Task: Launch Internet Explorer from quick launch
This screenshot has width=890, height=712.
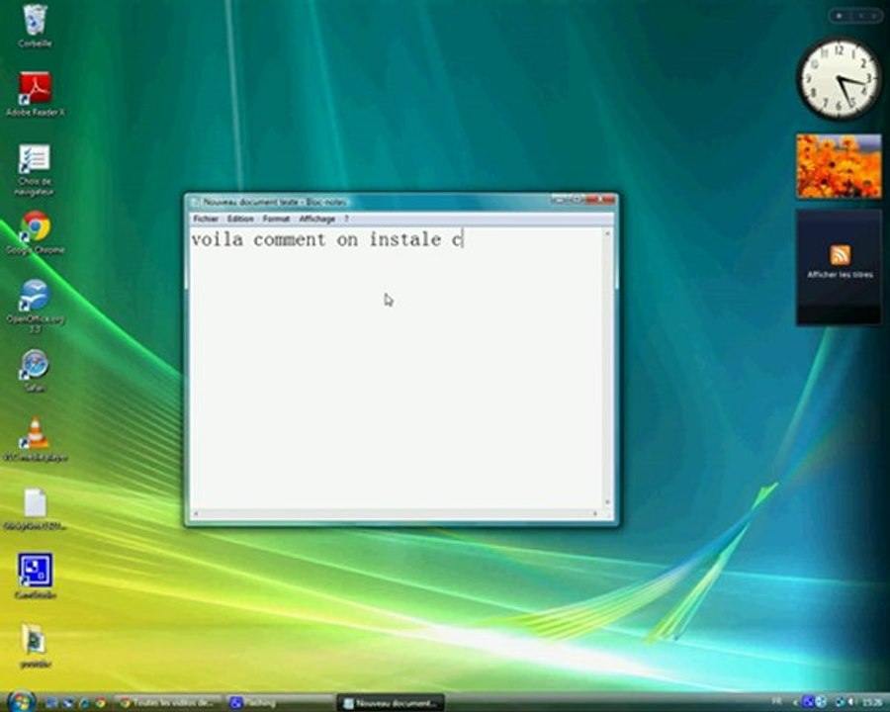Action: (x=84, y=703)
